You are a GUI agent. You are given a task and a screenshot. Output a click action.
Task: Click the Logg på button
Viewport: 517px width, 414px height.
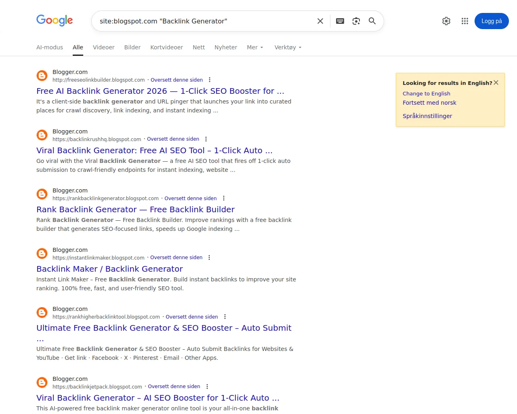coord(491,21)
